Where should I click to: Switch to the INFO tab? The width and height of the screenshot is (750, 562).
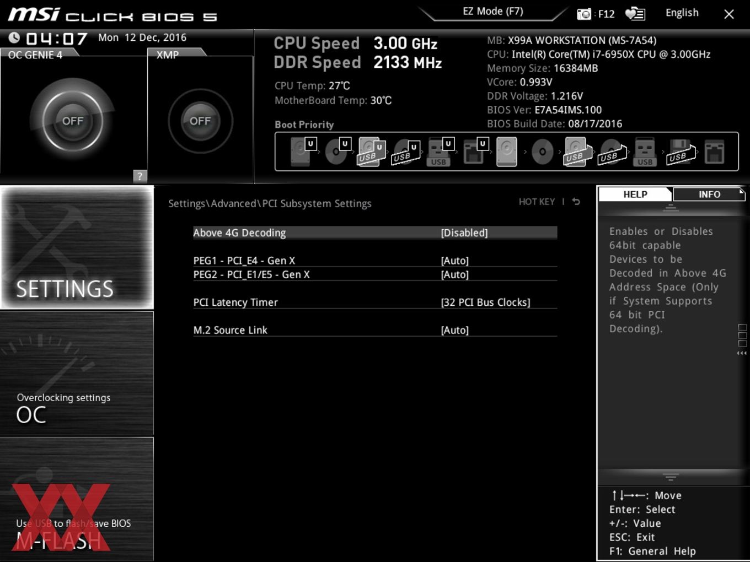coord(709,194)
